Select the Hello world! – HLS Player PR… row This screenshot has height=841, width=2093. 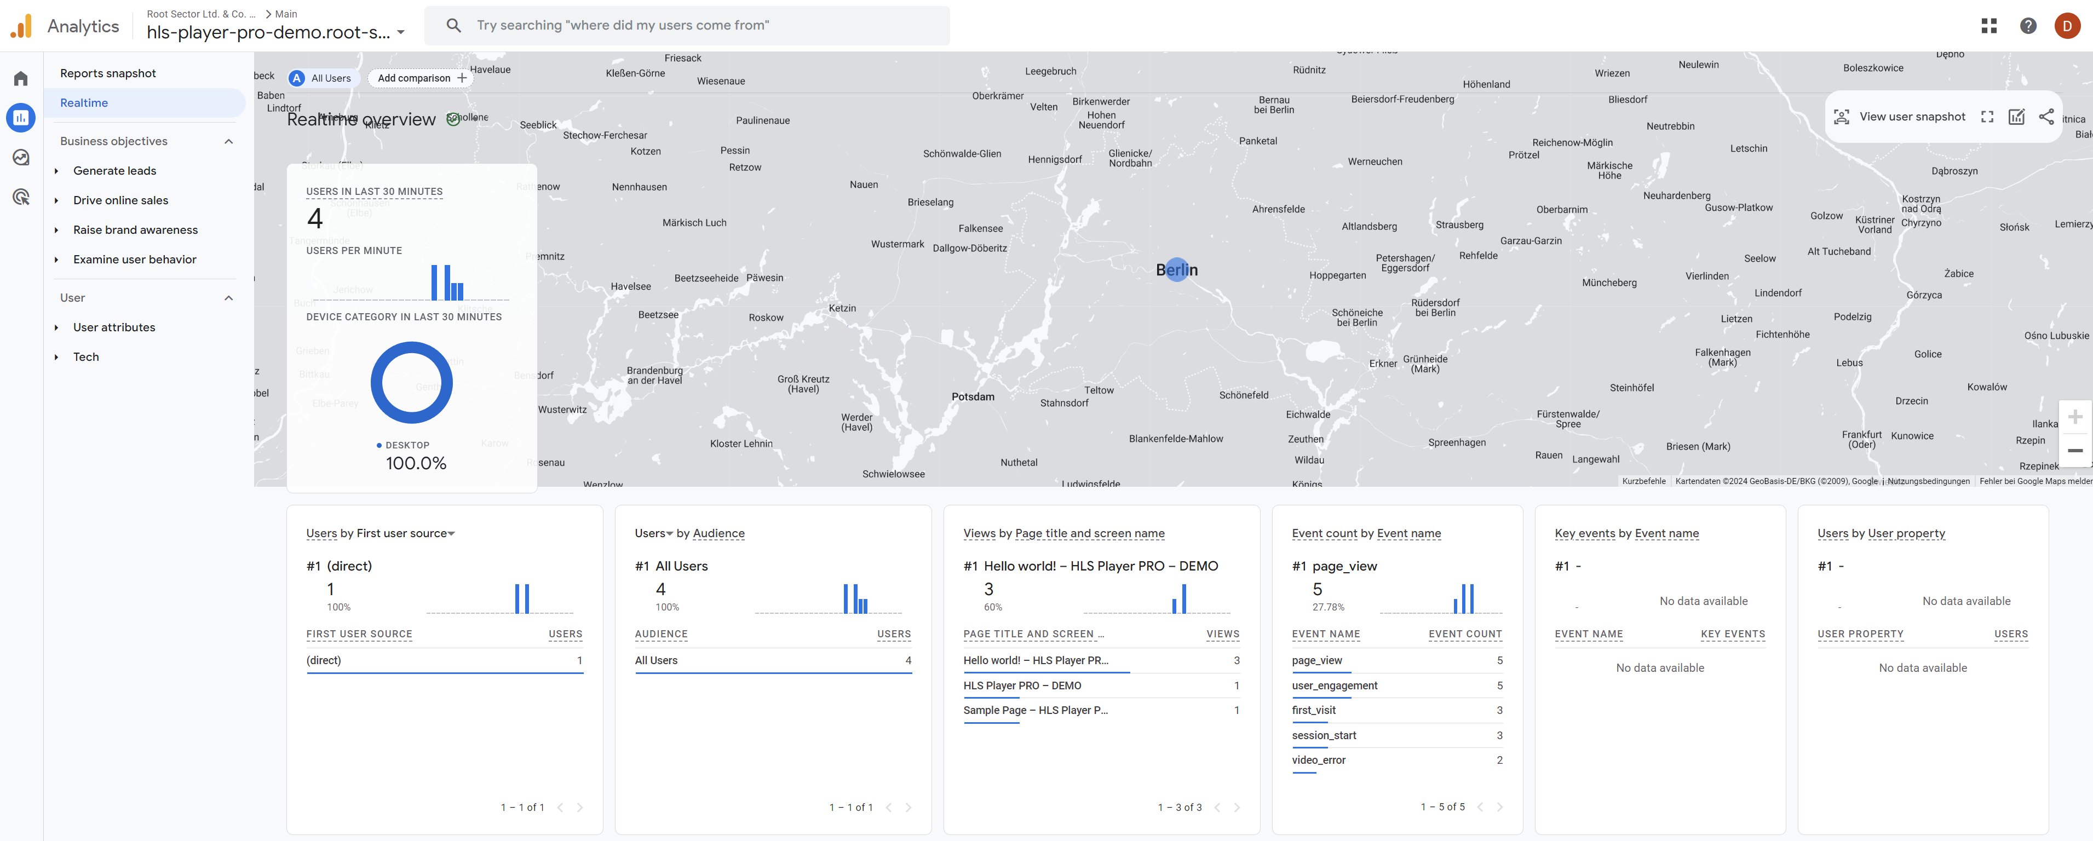[x=1102, y=661]
